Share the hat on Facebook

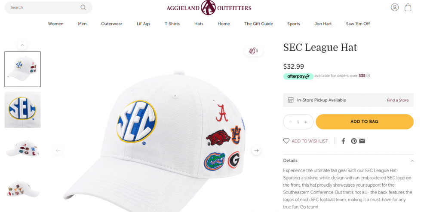[343, 141]
